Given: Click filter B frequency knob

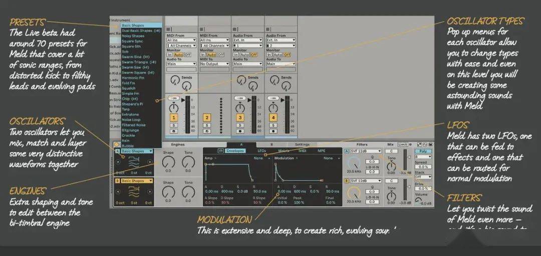Looking at the screenshot, I should tap(354, 193).
